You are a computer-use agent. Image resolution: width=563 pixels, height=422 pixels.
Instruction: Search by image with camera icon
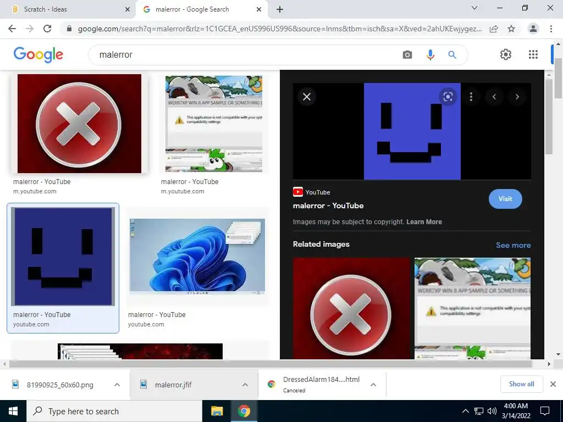click(407, 55)
